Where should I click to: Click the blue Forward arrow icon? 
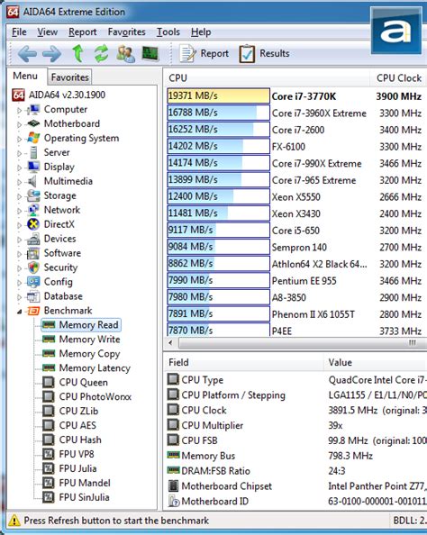point(52,53)
